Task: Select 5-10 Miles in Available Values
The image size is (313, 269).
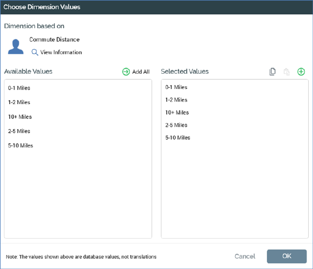Action: 78,145
